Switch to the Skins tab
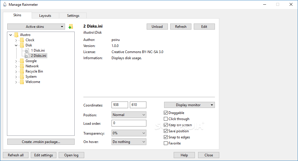The height and width of the screenshot is (161, 298). pyautogui.click(x=17, y=15)
